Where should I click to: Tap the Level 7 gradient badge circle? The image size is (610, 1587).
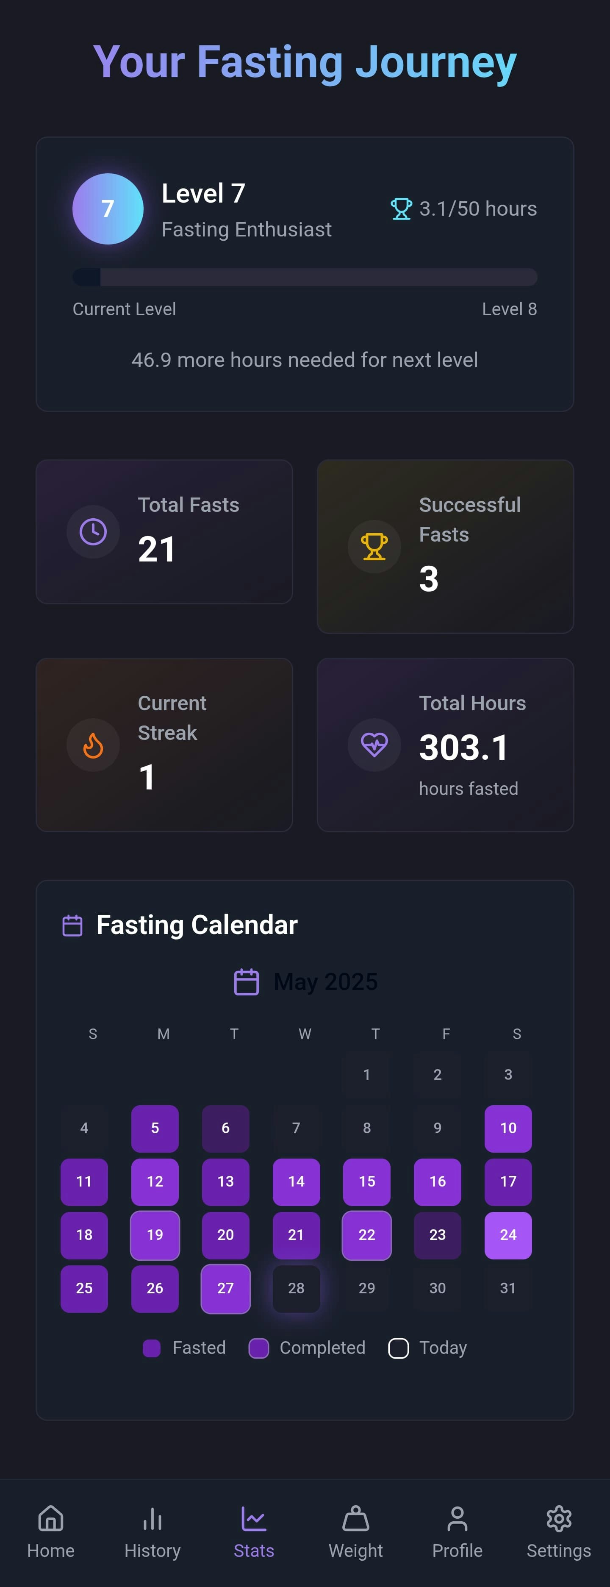tap(108, 209)
